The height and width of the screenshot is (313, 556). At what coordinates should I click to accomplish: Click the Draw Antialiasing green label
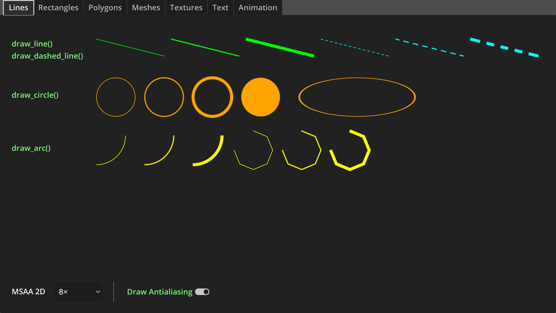159,292
